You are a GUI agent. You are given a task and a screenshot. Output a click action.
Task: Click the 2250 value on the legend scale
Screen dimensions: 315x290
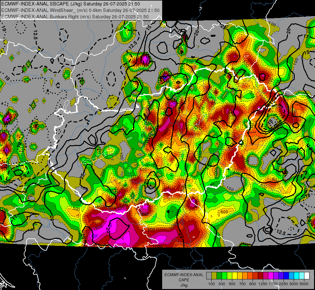284,284
